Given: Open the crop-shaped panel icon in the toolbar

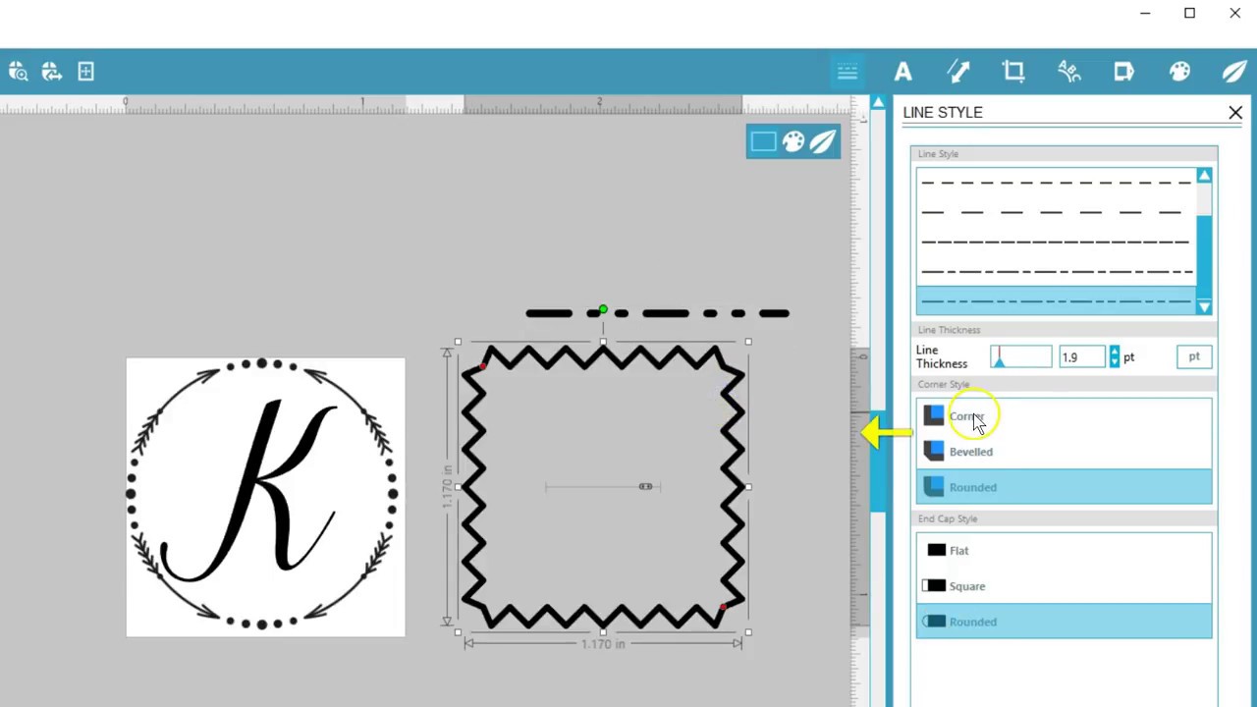Looking at the screenshot, I should point(1013,72).
